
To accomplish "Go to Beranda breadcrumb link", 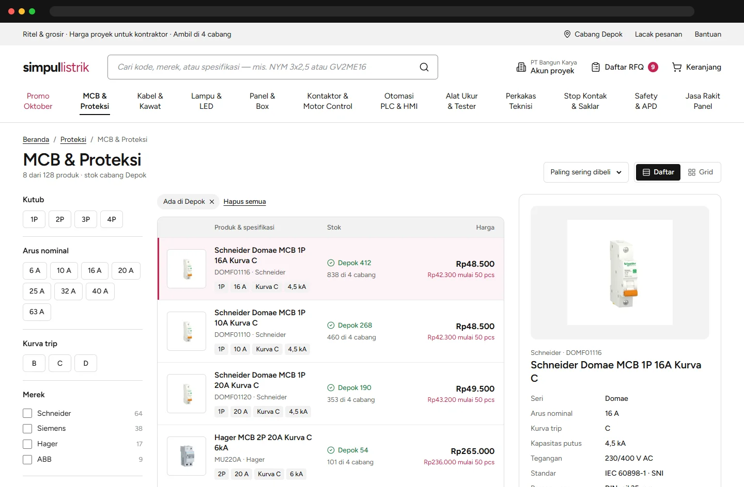I will coord(36,140).
